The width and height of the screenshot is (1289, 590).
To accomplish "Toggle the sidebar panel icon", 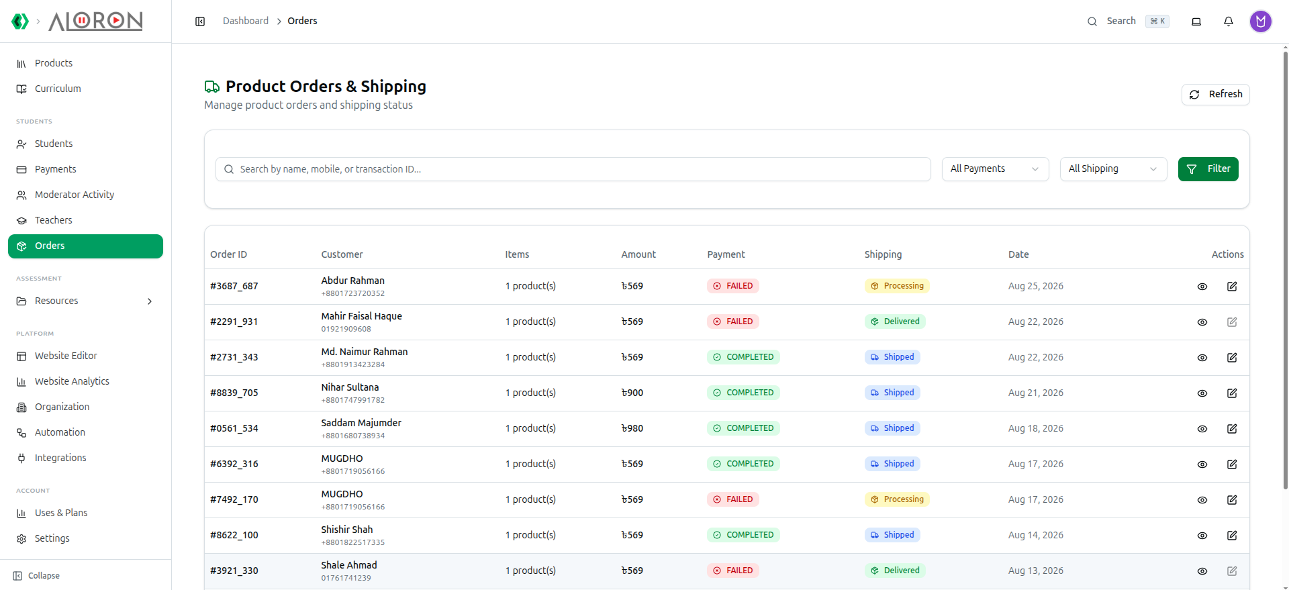I will [200, 21].
